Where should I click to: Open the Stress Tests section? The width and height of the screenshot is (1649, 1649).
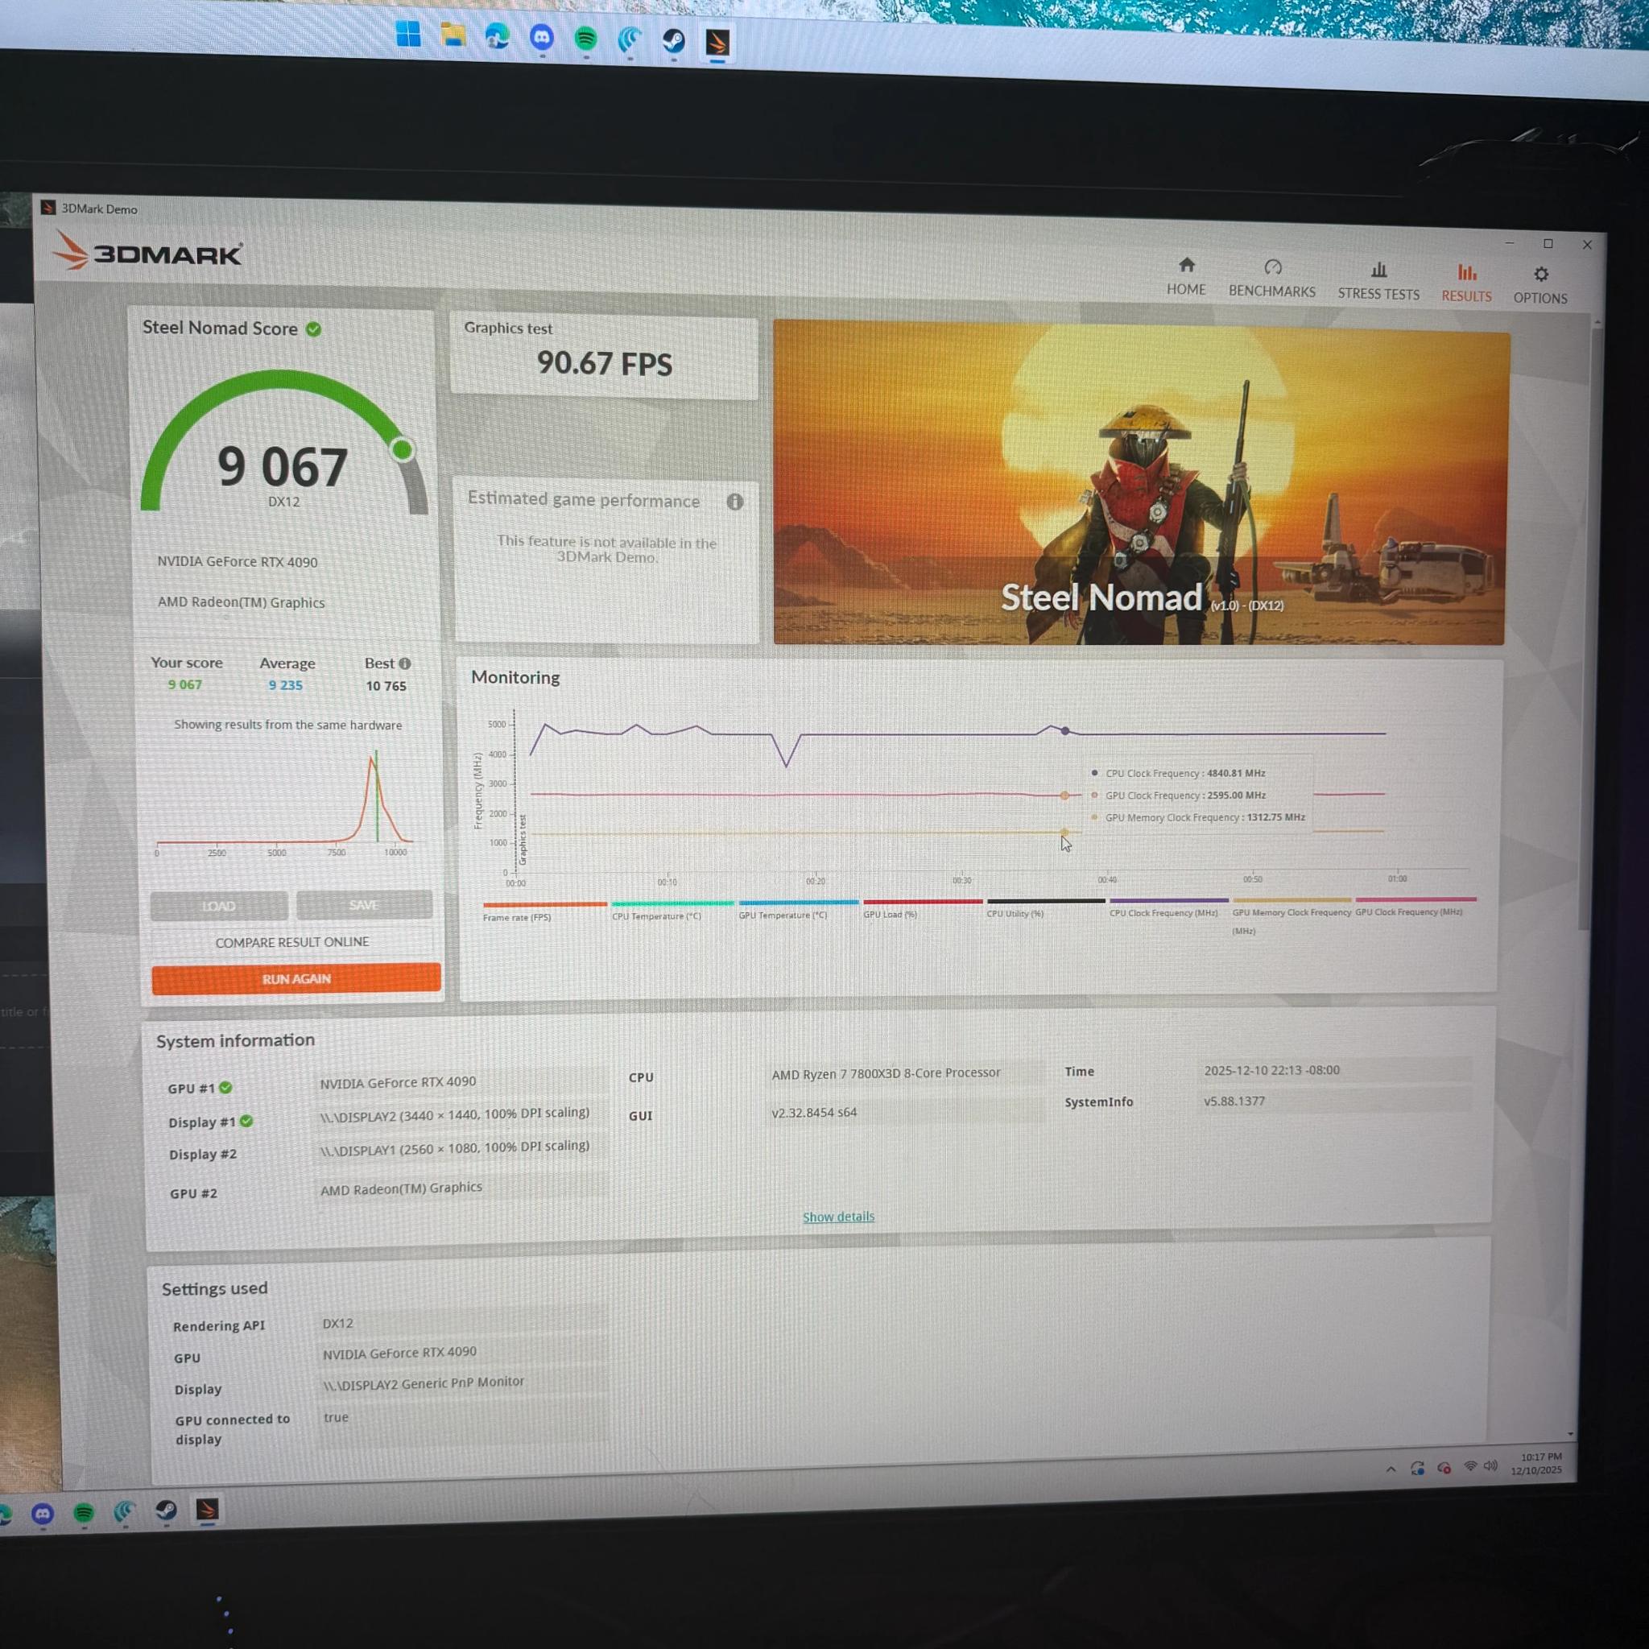click(1378, 282)
